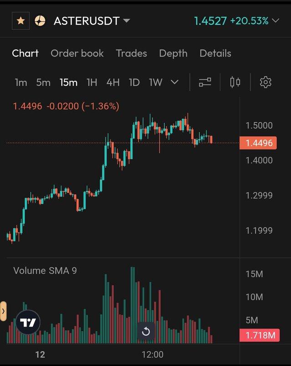Screen dimensions: 291x366
Task: Select the 1H timeframe
Action: tap(92, 82)
